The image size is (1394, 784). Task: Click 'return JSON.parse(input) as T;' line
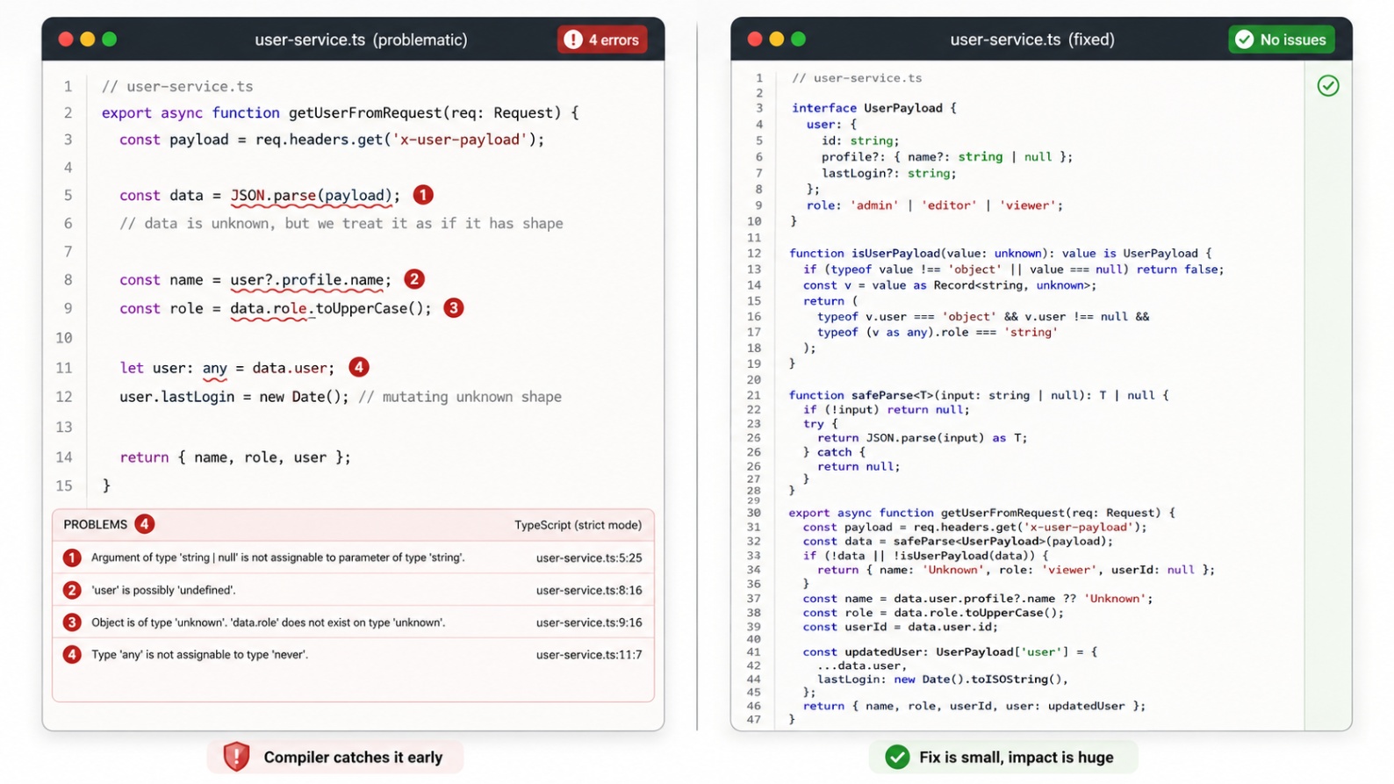(x=922, y=437)
